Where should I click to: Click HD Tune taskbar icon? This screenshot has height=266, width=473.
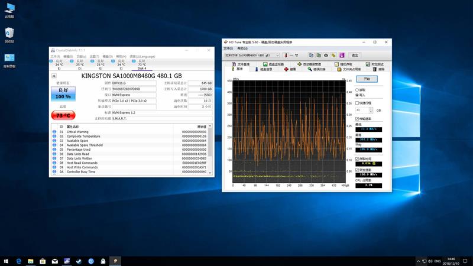pos(115,261)
